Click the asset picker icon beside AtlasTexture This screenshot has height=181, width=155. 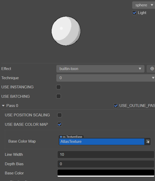pyautogui.click(x=148, y=142)
